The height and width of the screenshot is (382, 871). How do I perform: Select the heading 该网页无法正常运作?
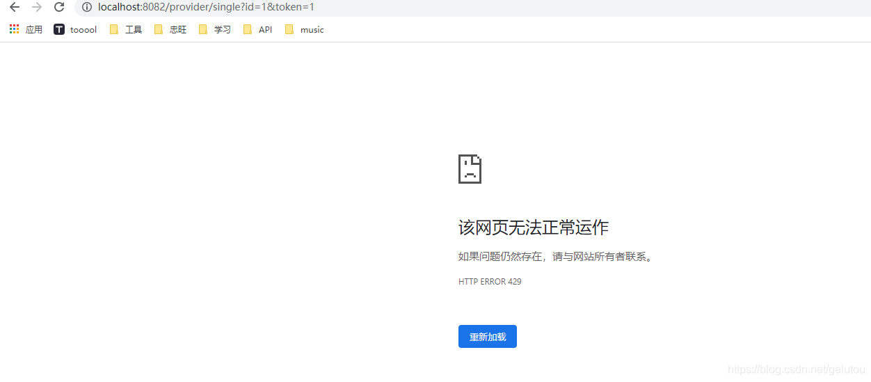click(x=534, y=228)
